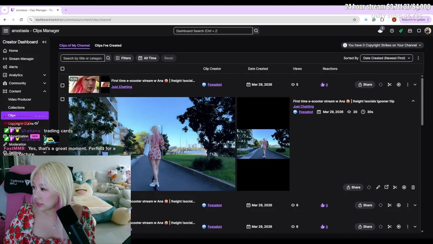Open the user avatar menu

coord(428,31)
